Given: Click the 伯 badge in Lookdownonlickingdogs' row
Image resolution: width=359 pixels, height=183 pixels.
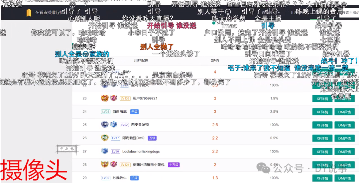Looking at the screenshot, I should coord(104,151).
